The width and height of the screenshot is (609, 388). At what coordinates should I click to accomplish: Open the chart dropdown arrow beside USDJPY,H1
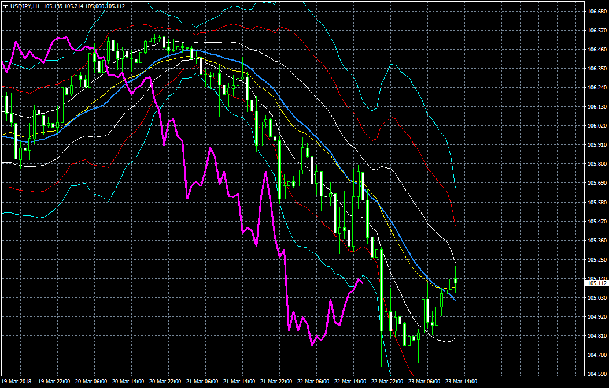[5, 6]
